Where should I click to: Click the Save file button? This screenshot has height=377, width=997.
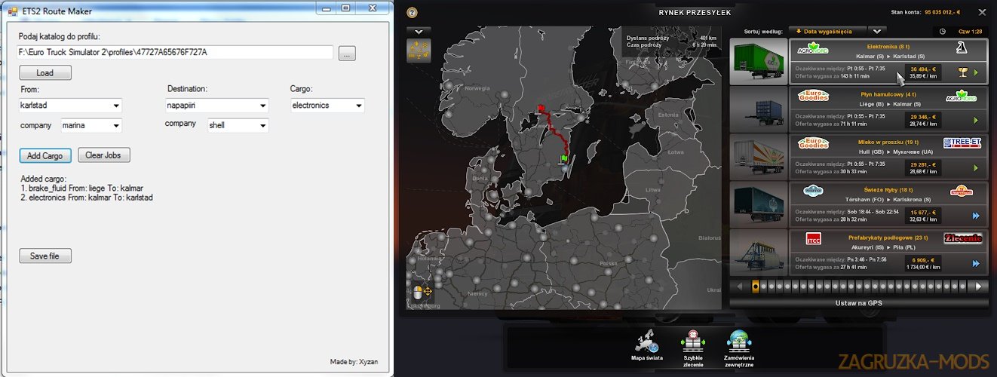(45, 256)
